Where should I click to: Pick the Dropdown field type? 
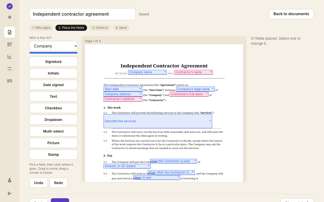pyautogui.click(x=53, y=120)
